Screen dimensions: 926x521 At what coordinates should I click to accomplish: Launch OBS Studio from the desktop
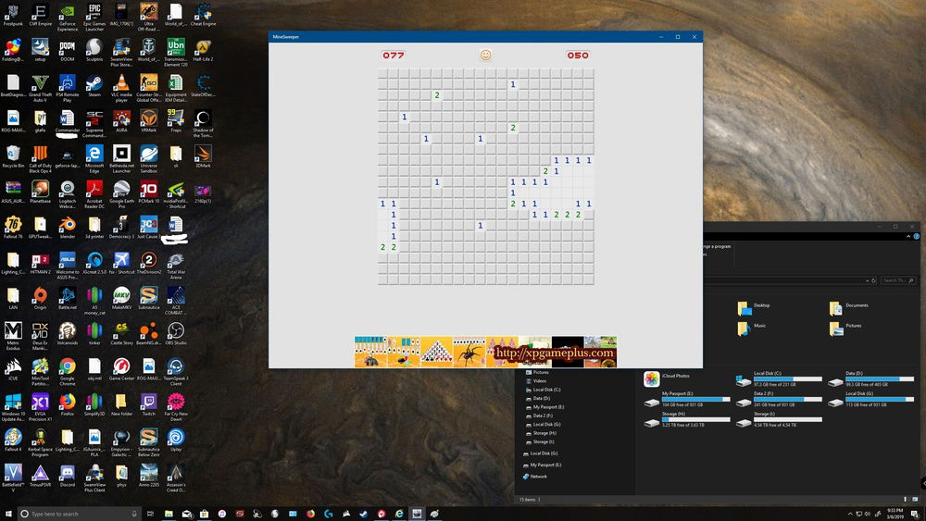175,332
